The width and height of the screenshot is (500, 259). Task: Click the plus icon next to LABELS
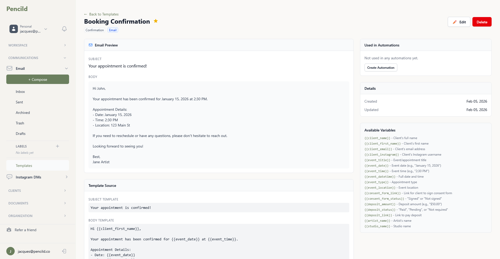(58, 146)
